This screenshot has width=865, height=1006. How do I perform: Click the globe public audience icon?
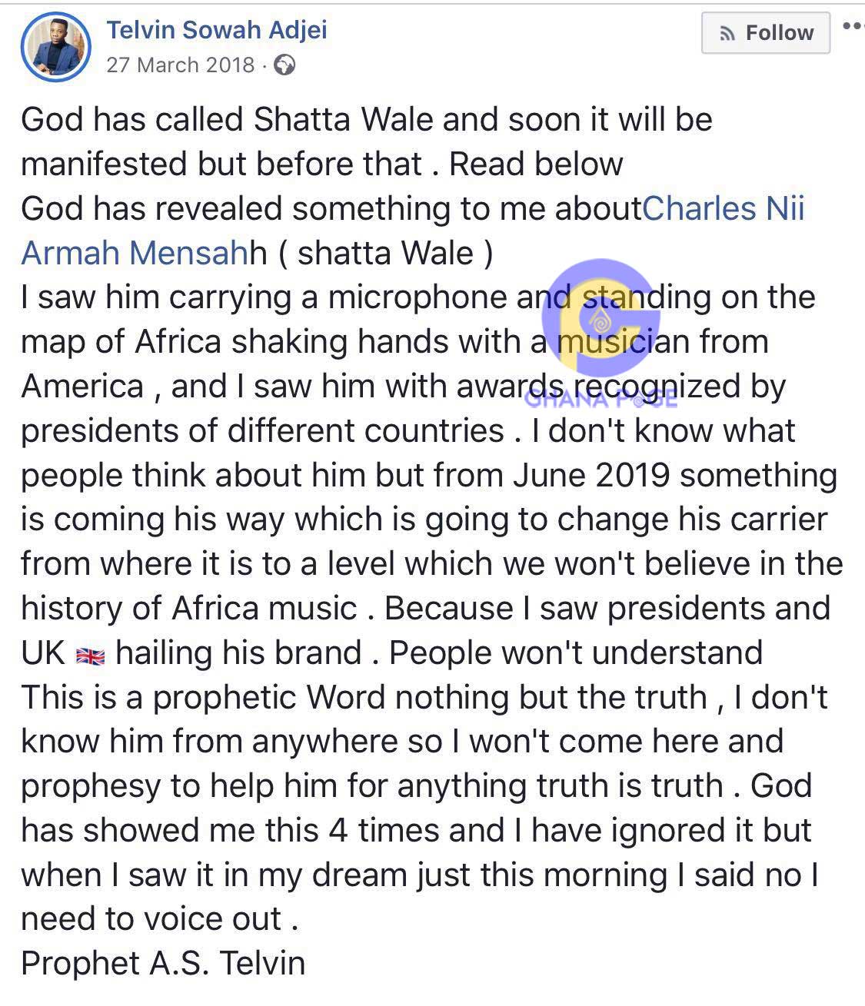pos(284,65)
